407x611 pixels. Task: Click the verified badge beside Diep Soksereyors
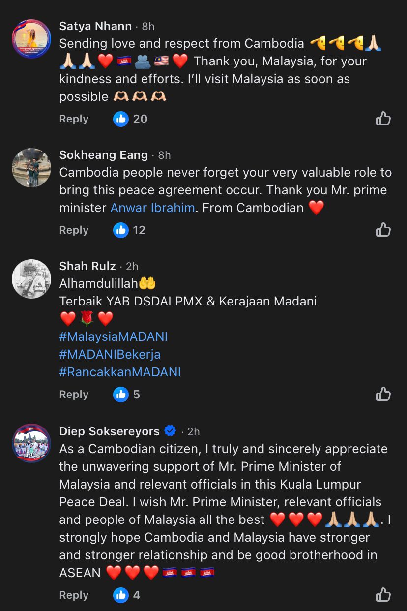[x=170, y=431]
